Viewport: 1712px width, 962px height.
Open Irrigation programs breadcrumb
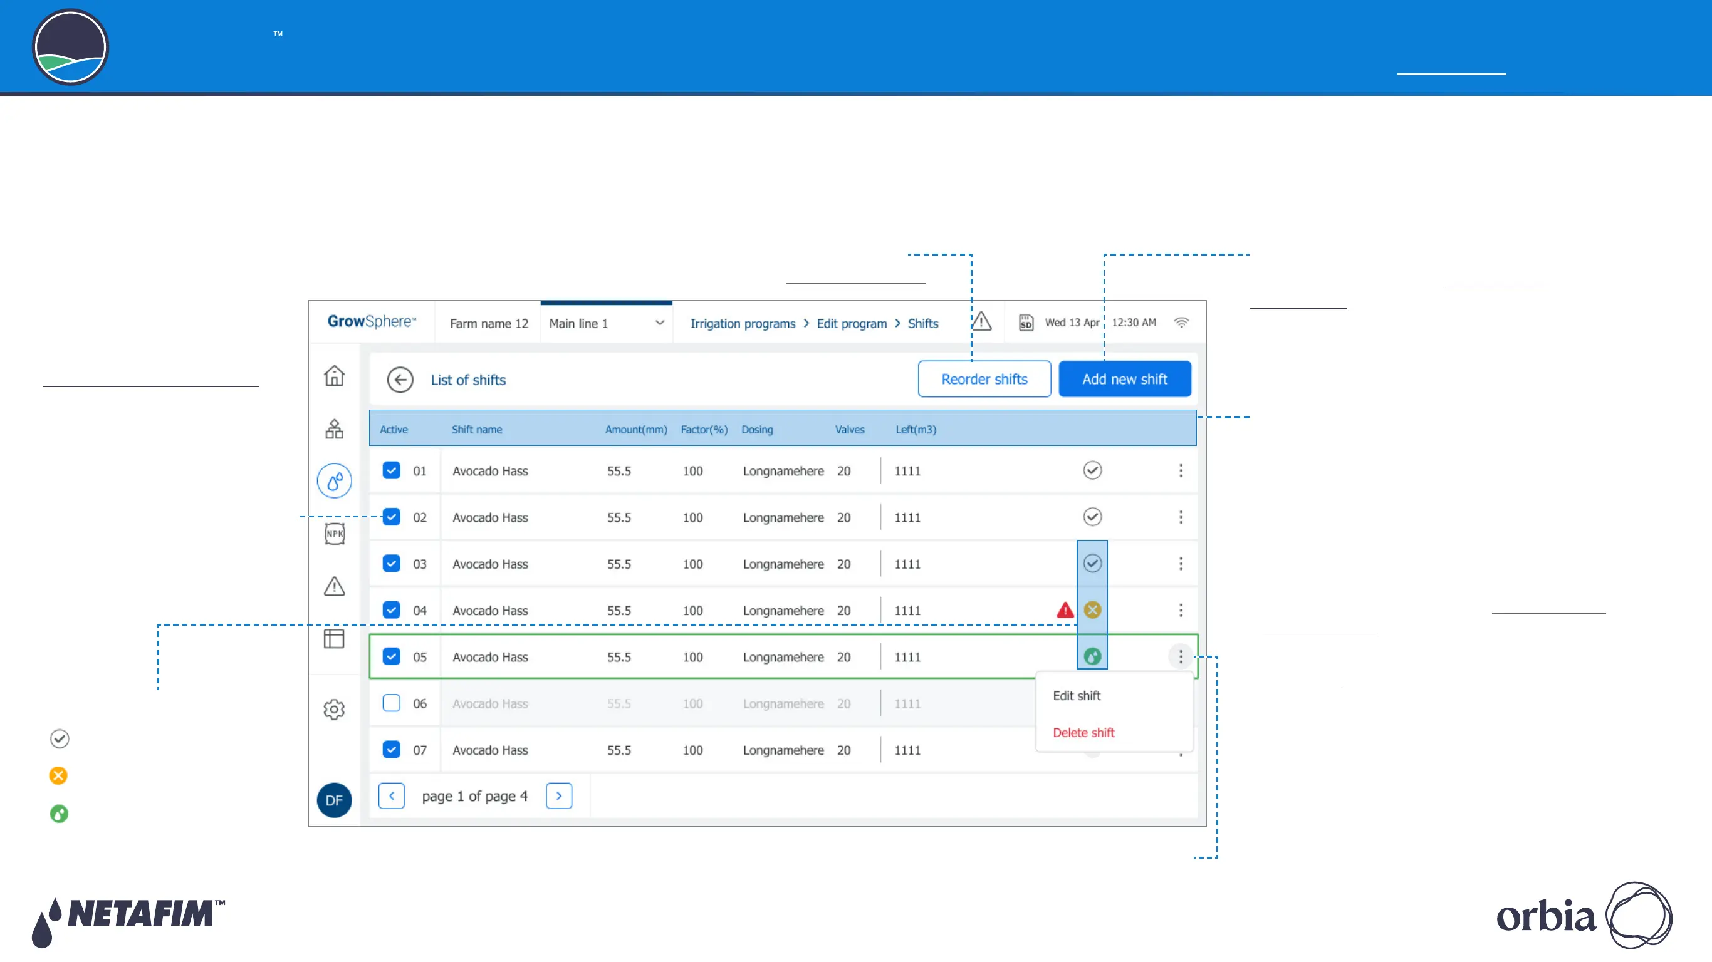click(743, 324)
